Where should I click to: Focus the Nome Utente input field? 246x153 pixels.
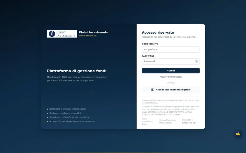[x=171, y=50]
